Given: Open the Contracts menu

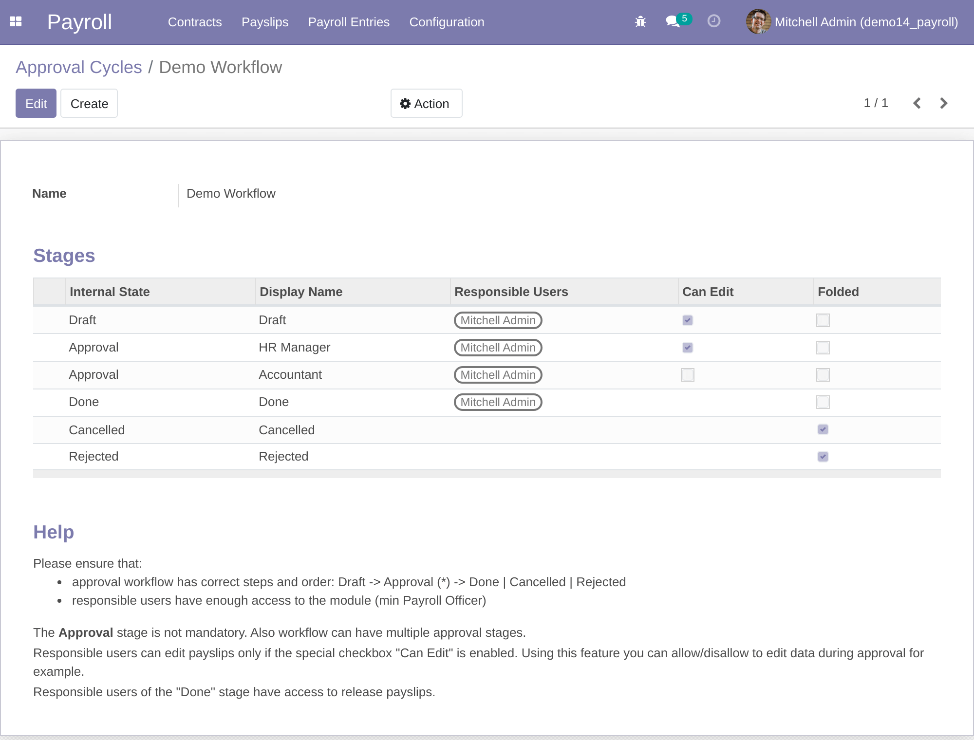Looking at the screenshot, I should coord(195,22).
